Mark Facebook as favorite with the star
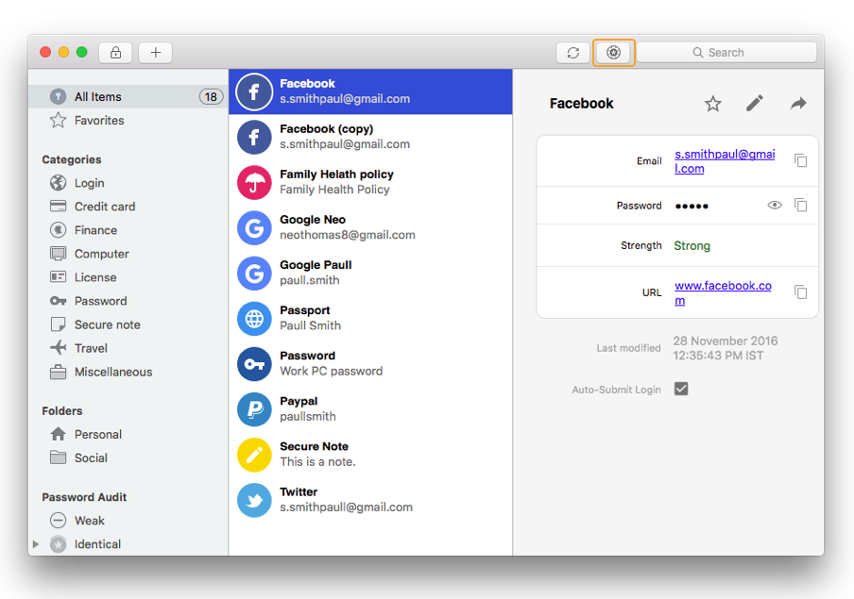This screenshot has width=854, height=599. [x=712, y=103]
